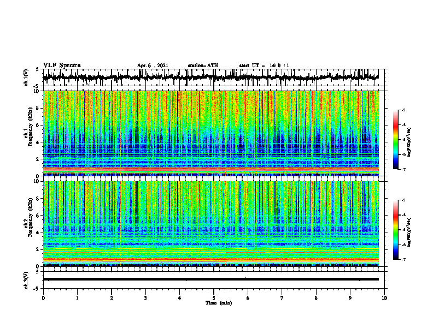Click the "4" minute tick on time axis
Viewport: 433px width, 334px height.
point(180,298)
